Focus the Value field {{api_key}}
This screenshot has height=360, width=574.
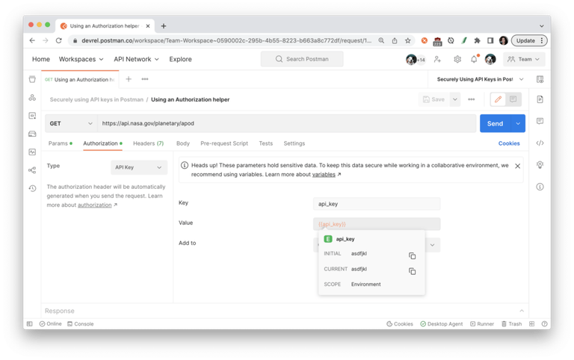pyautogui.click(x=377, y=224)
